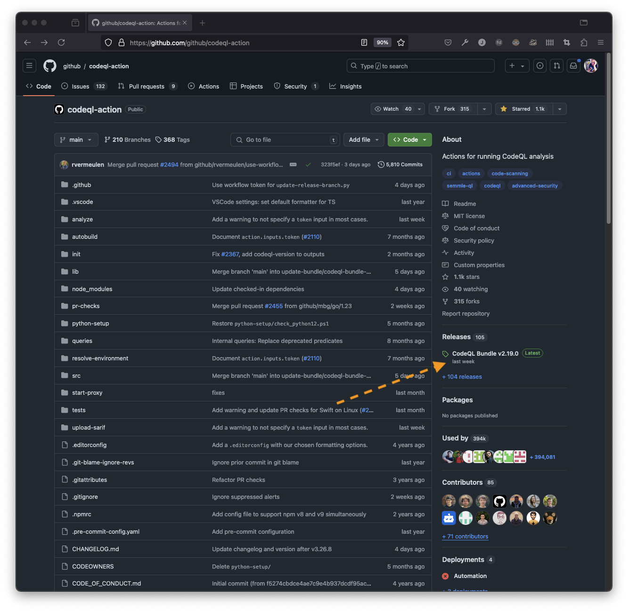Viewport: 628px width, 611px height.
Task: Click the Go to file search field
Action: click(x=285, y=139)
